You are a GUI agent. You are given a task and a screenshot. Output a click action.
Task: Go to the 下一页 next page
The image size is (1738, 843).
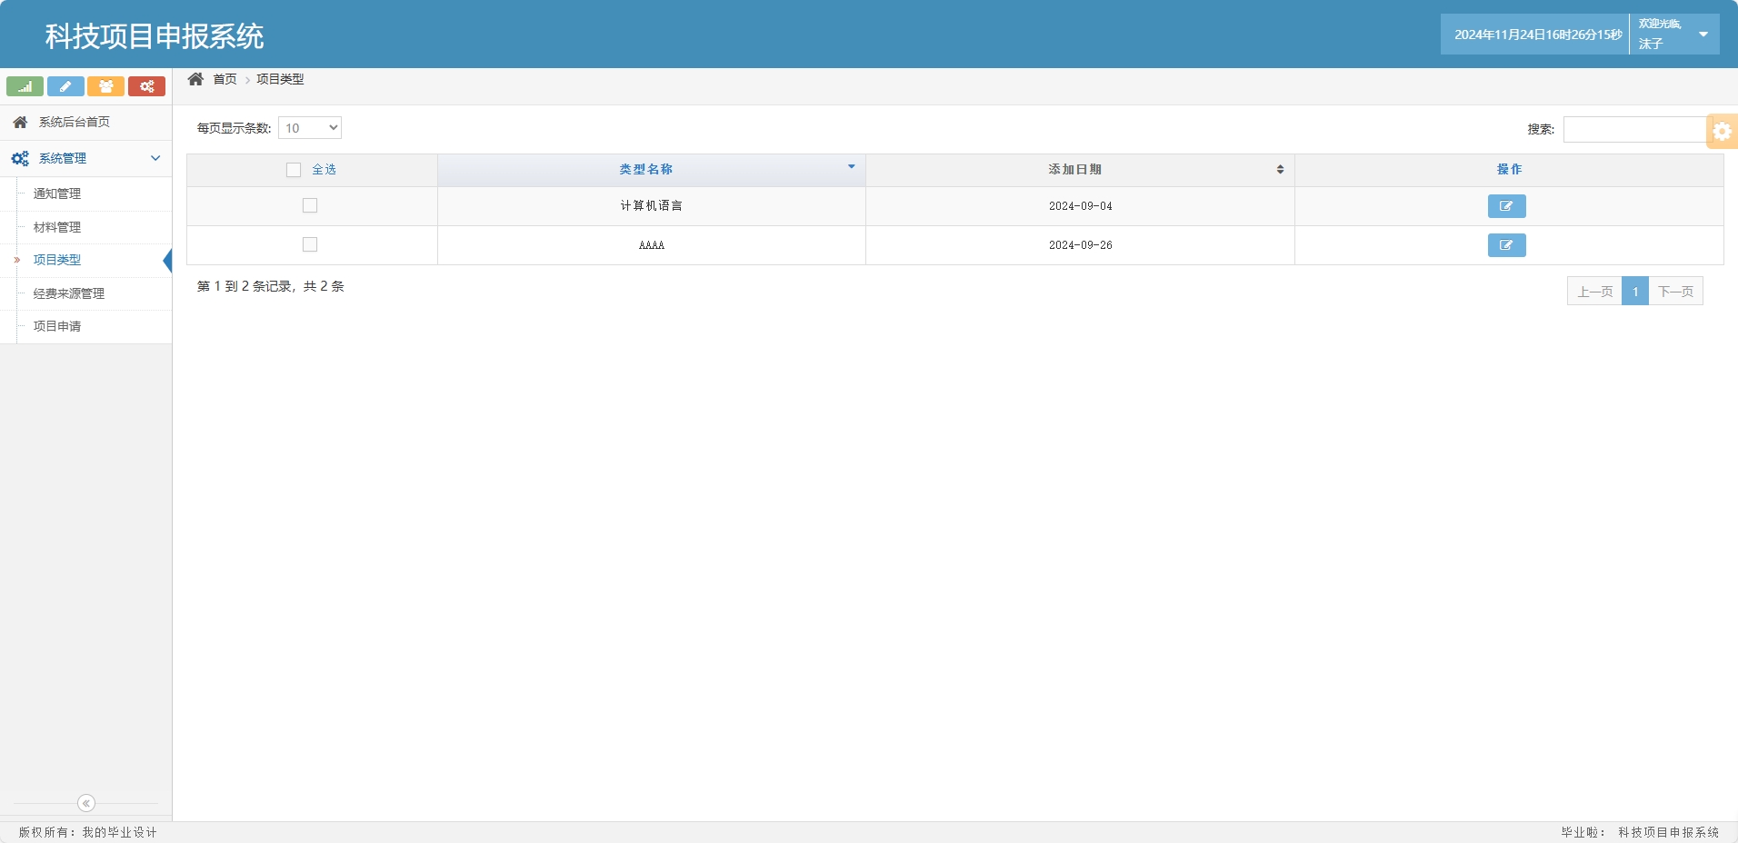pyautogui.click(x=1675, y=292)
